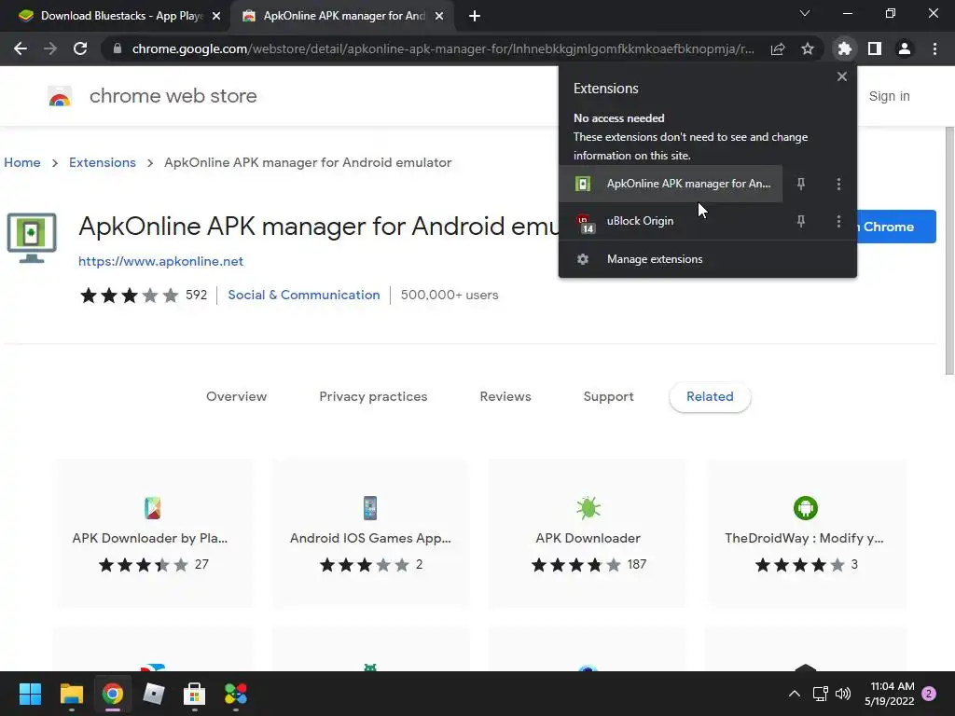
Task: Open Roblox from taskbar
Action: pos(154,694)
